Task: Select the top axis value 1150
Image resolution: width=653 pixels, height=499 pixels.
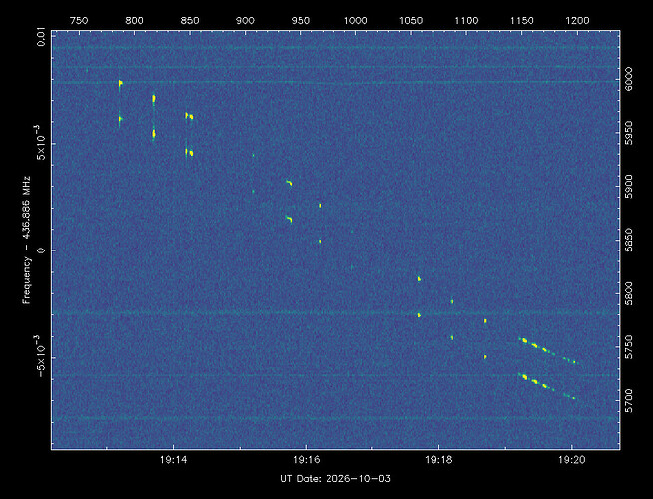Action: [x=522, y=20]
